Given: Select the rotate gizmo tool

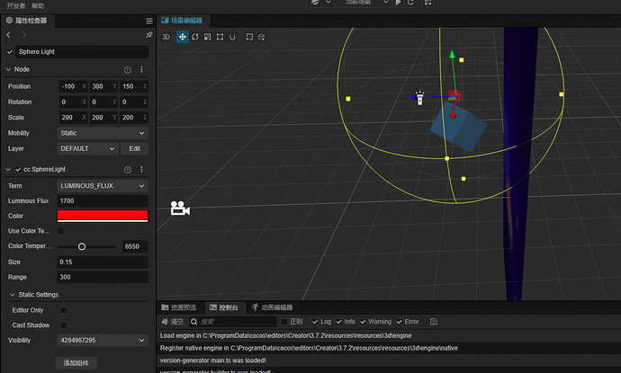Looking at the screenshot, I should pyautogui.click(x=195, y=37).
